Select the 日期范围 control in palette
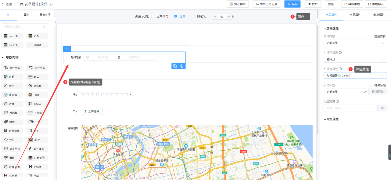 tap(37, 158)
